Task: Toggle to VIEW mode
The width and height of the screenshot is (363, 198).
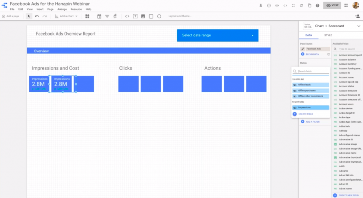Action: coord(332,5)
